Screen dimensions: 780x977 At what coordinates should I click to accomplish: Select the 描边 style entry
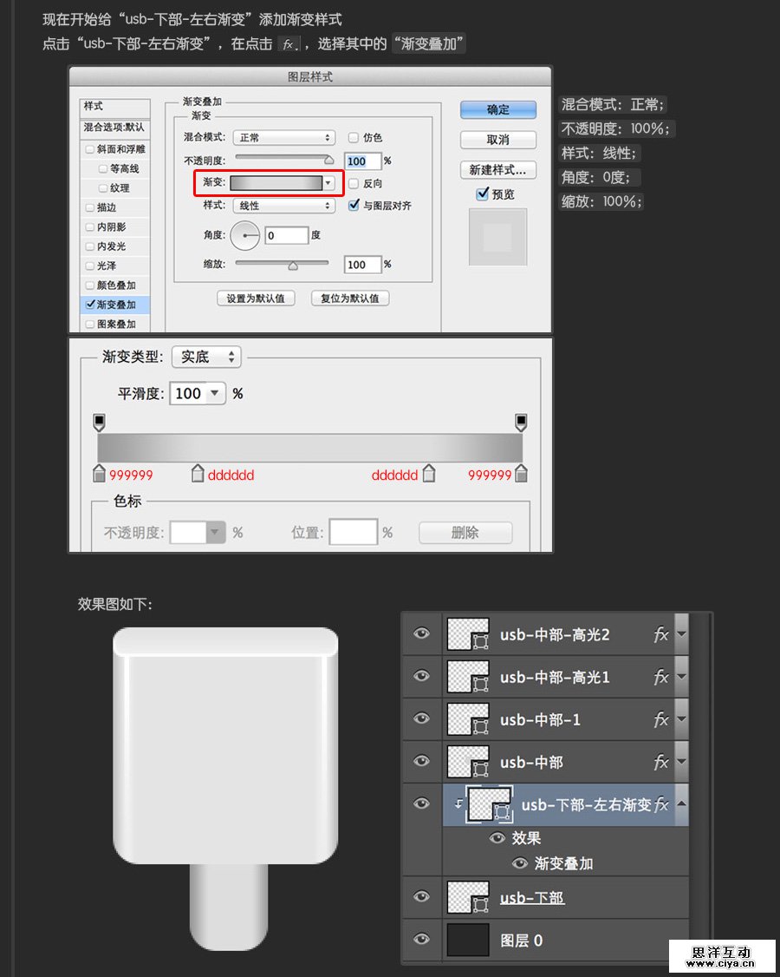[x=104, y=207]
